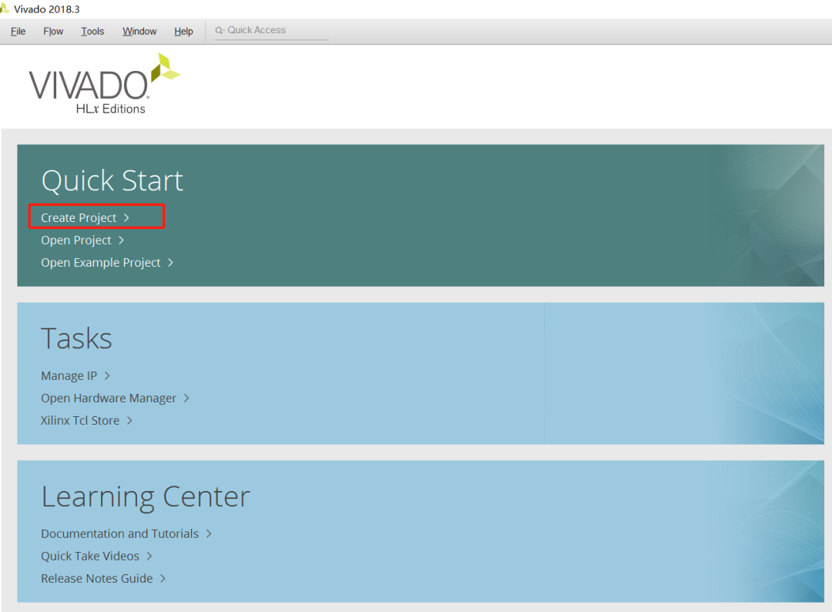Open the Window menu
The image size is (832, 612).
[139, 32]
